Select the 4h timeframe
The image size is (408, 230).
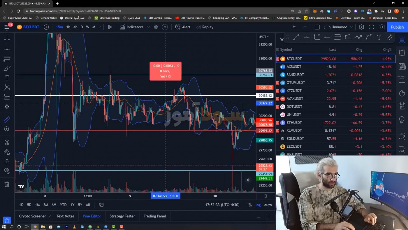click(x=75, y=27)
